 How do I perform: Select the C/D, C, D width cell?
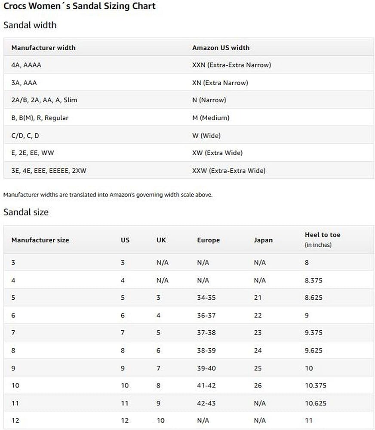coord(25,135)
